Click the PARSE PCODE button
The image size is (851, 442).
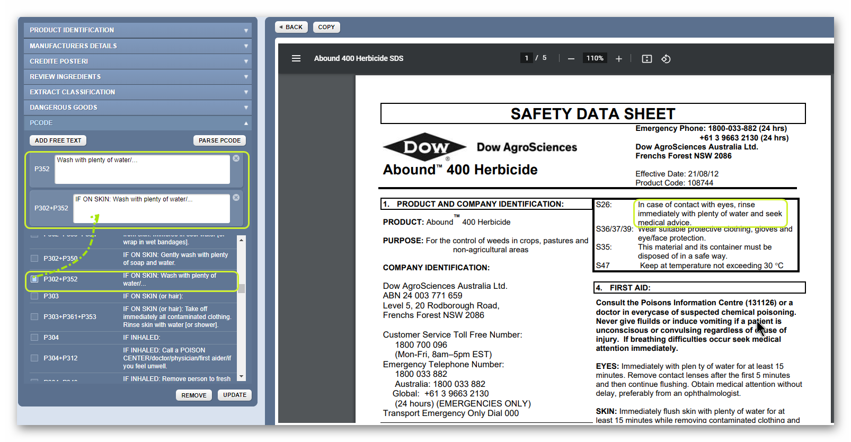click(219, 140)
